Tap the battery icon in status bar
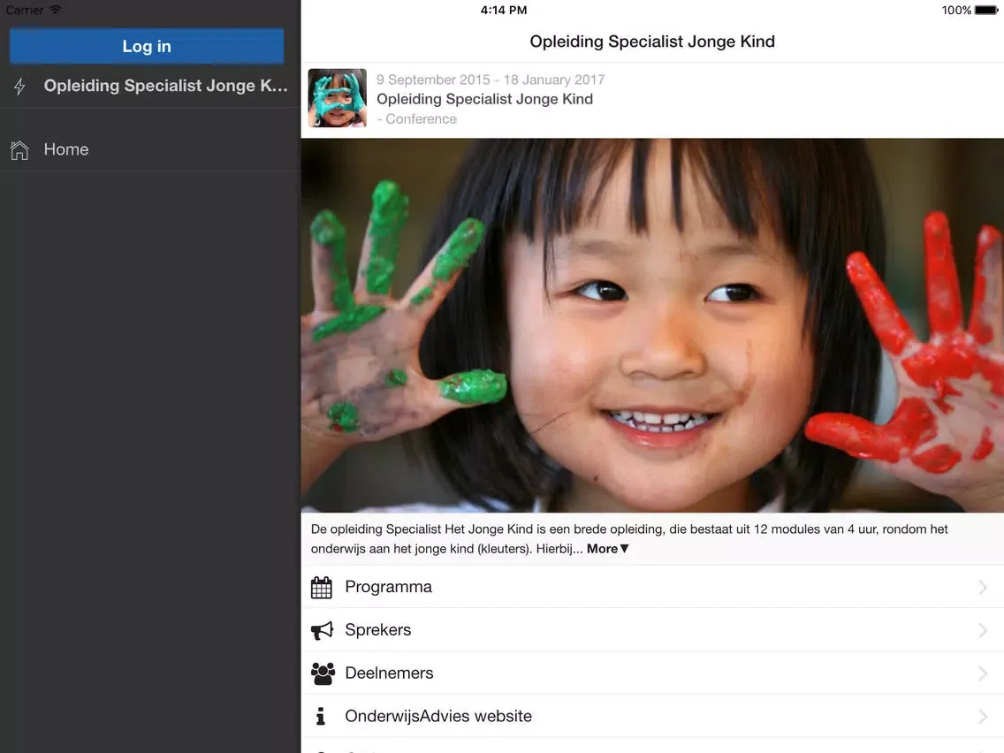Image resolution: width=1004 pixels, height=753 pixels. pyautogui.click(x=986, y=11)
